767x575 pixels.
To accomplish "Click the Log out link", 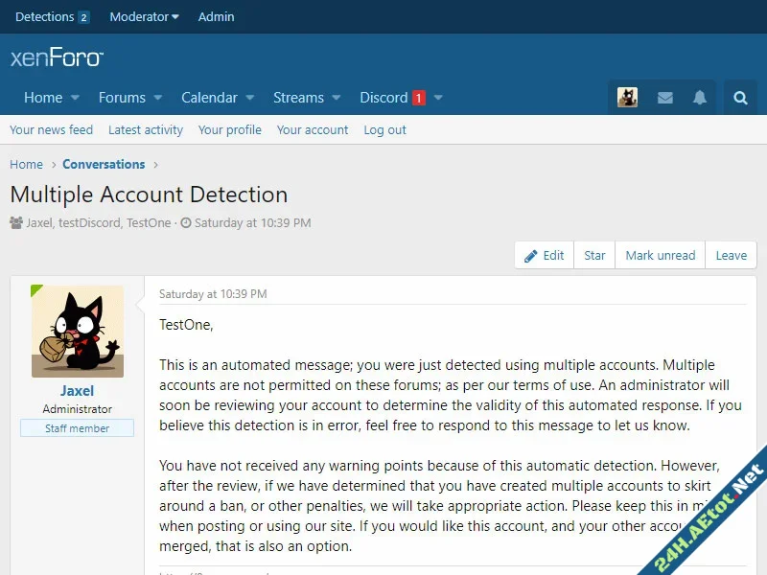I will (x=384, y=130).
